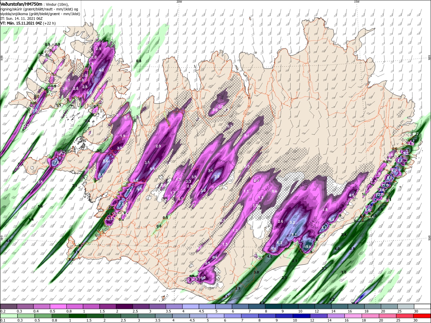Click the 20.0 value at bottom right sea
Viewport: 431px width, 323px height.
[x=355, y=303]
